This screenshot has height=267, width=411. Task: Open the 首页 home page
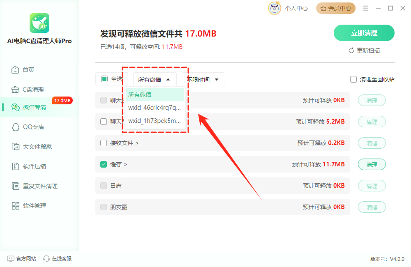[23, 70]
